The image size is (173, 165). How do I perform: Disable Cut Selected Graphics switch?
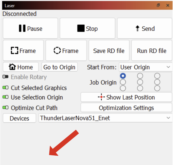click(5, 88)
